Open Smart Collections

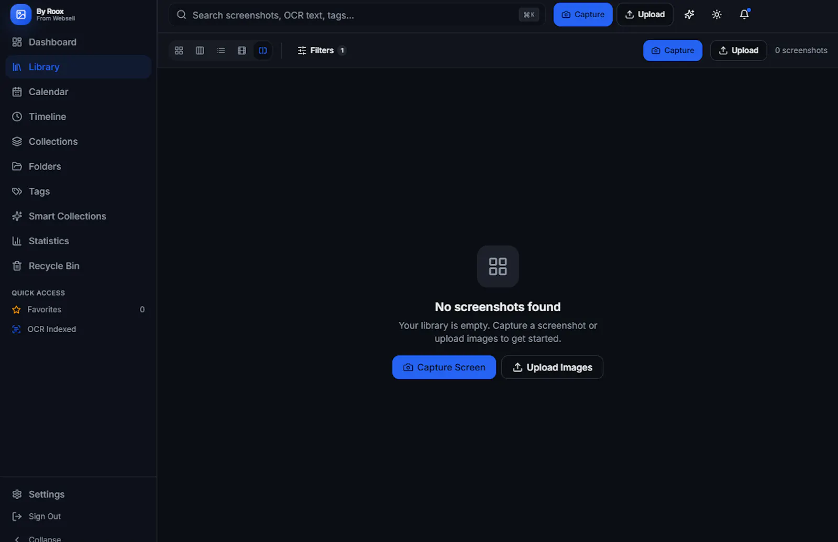point(78,216)
